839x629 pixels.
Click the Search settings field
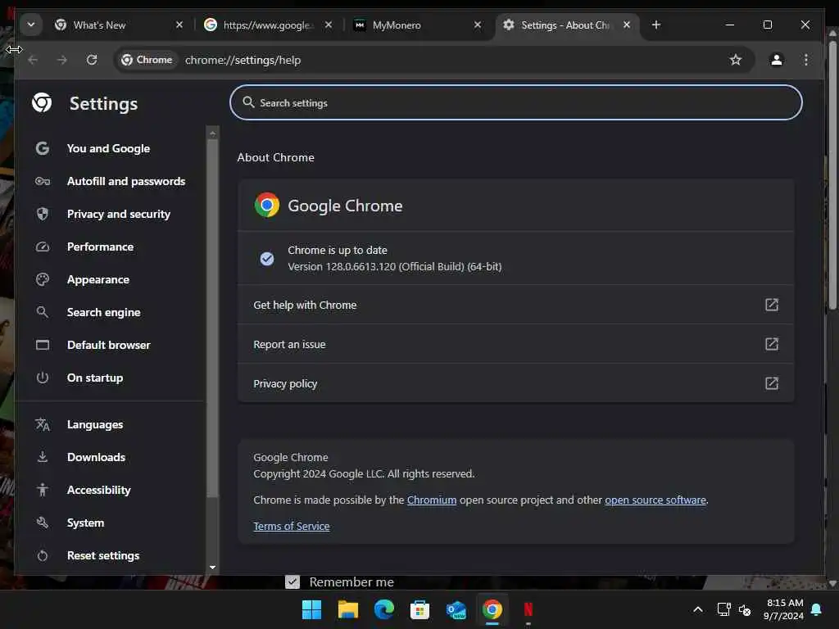coord(516,102)
